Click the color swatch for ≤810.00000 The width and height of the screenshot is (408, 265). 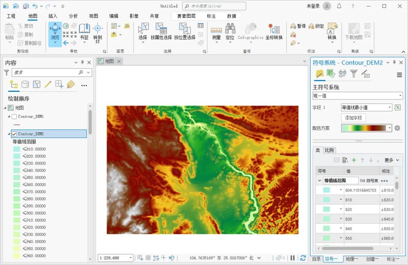(x=17, y=149)
